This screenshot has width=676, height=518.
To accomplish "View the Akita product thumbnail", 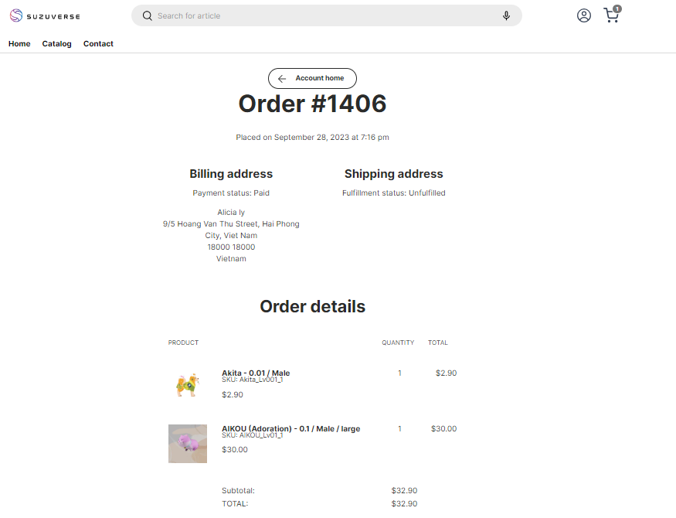I will coord(187,384).
